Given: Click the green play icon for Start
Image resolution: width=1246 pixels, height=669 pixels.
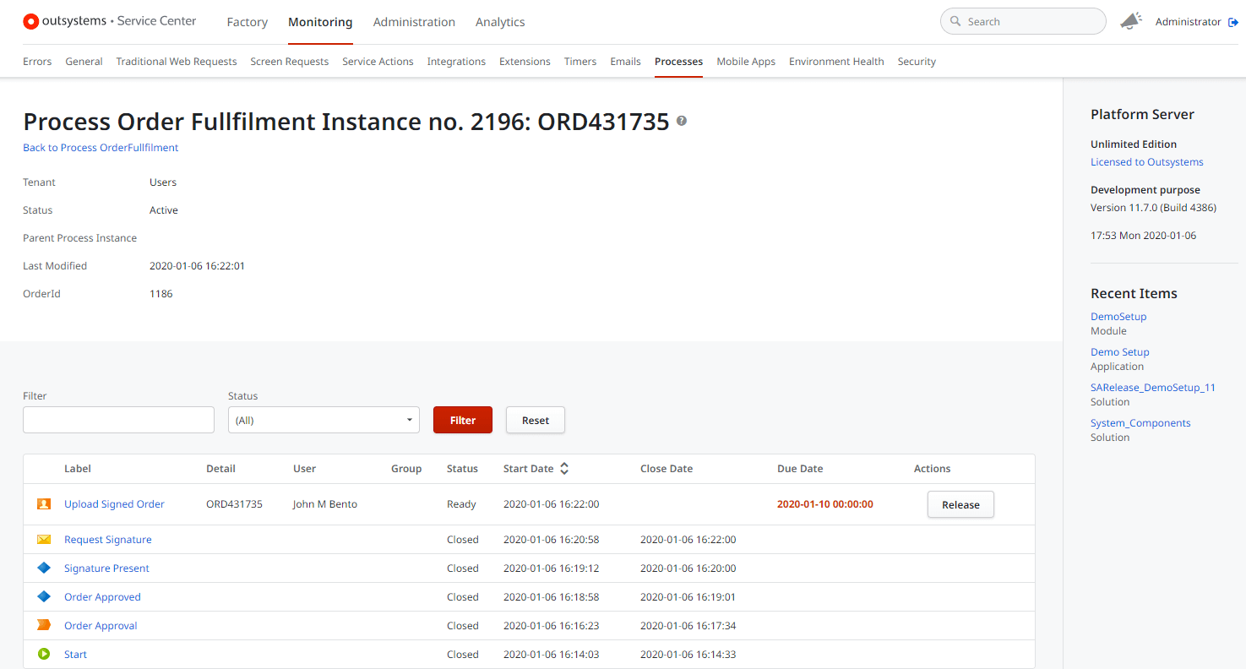Looking at the screenshot, I should 44,655.
